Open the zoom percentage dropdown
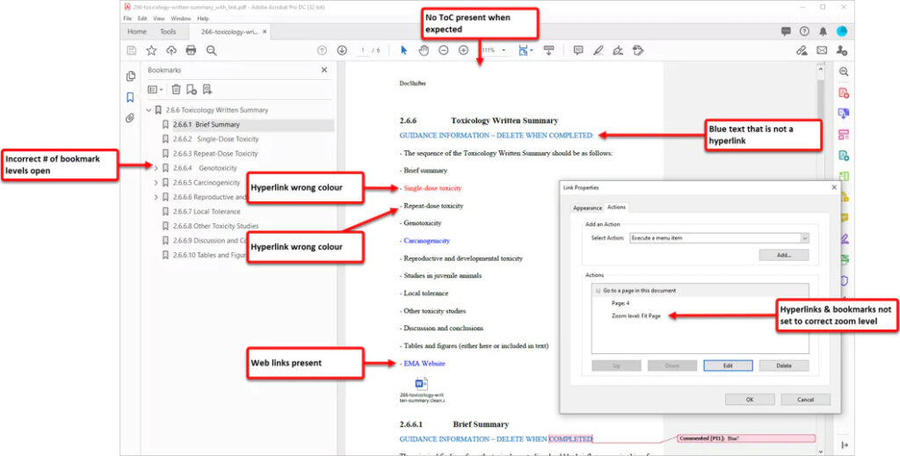Viewport: 900px width, 456px height. [504, 50]
